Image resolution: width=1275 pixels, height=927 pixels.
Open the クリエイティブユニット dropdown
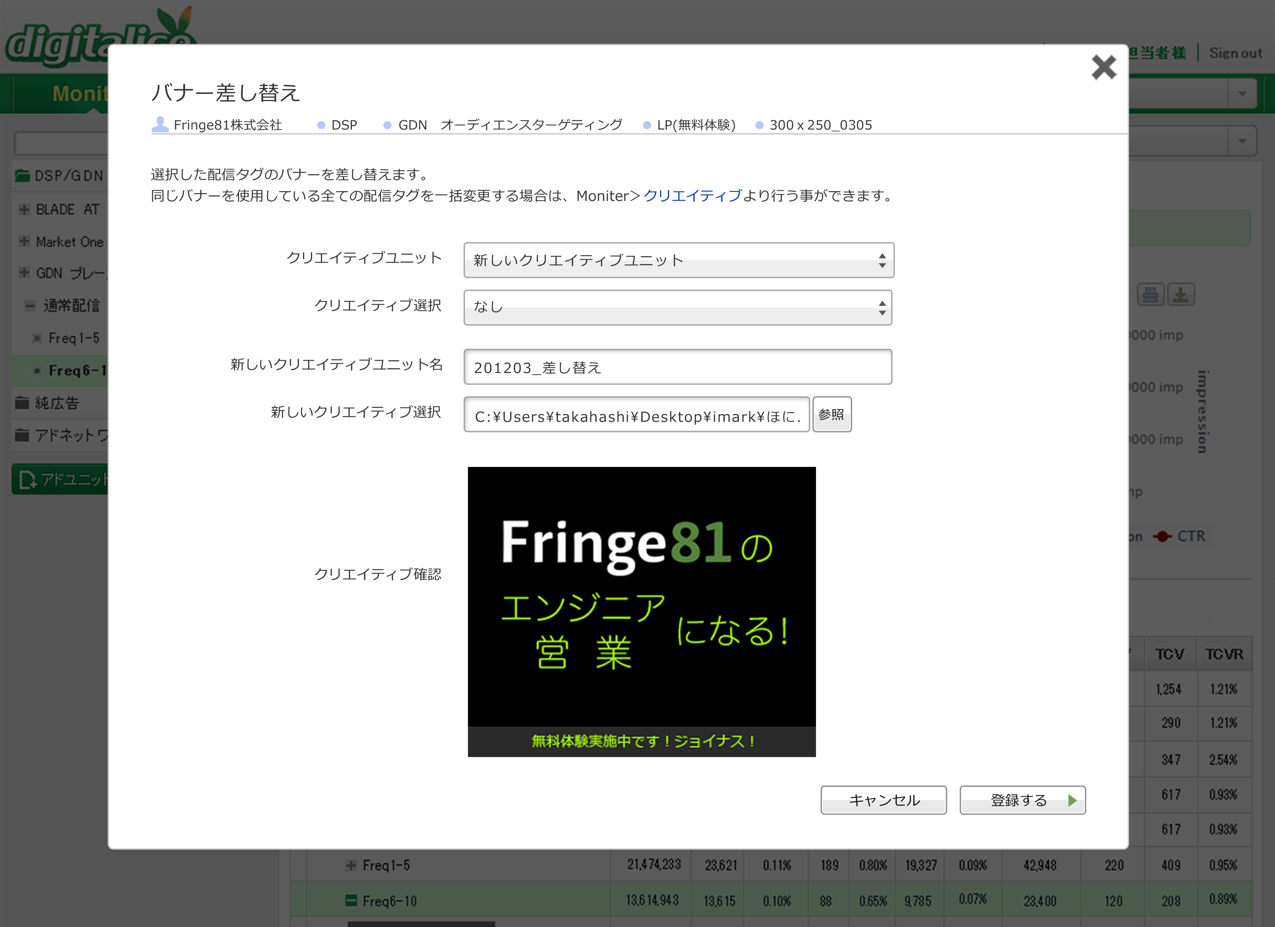679,260
